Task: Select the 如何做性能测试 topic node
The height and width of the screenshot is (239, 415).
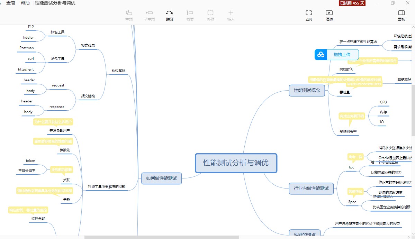Action: (x=161, y=178)
